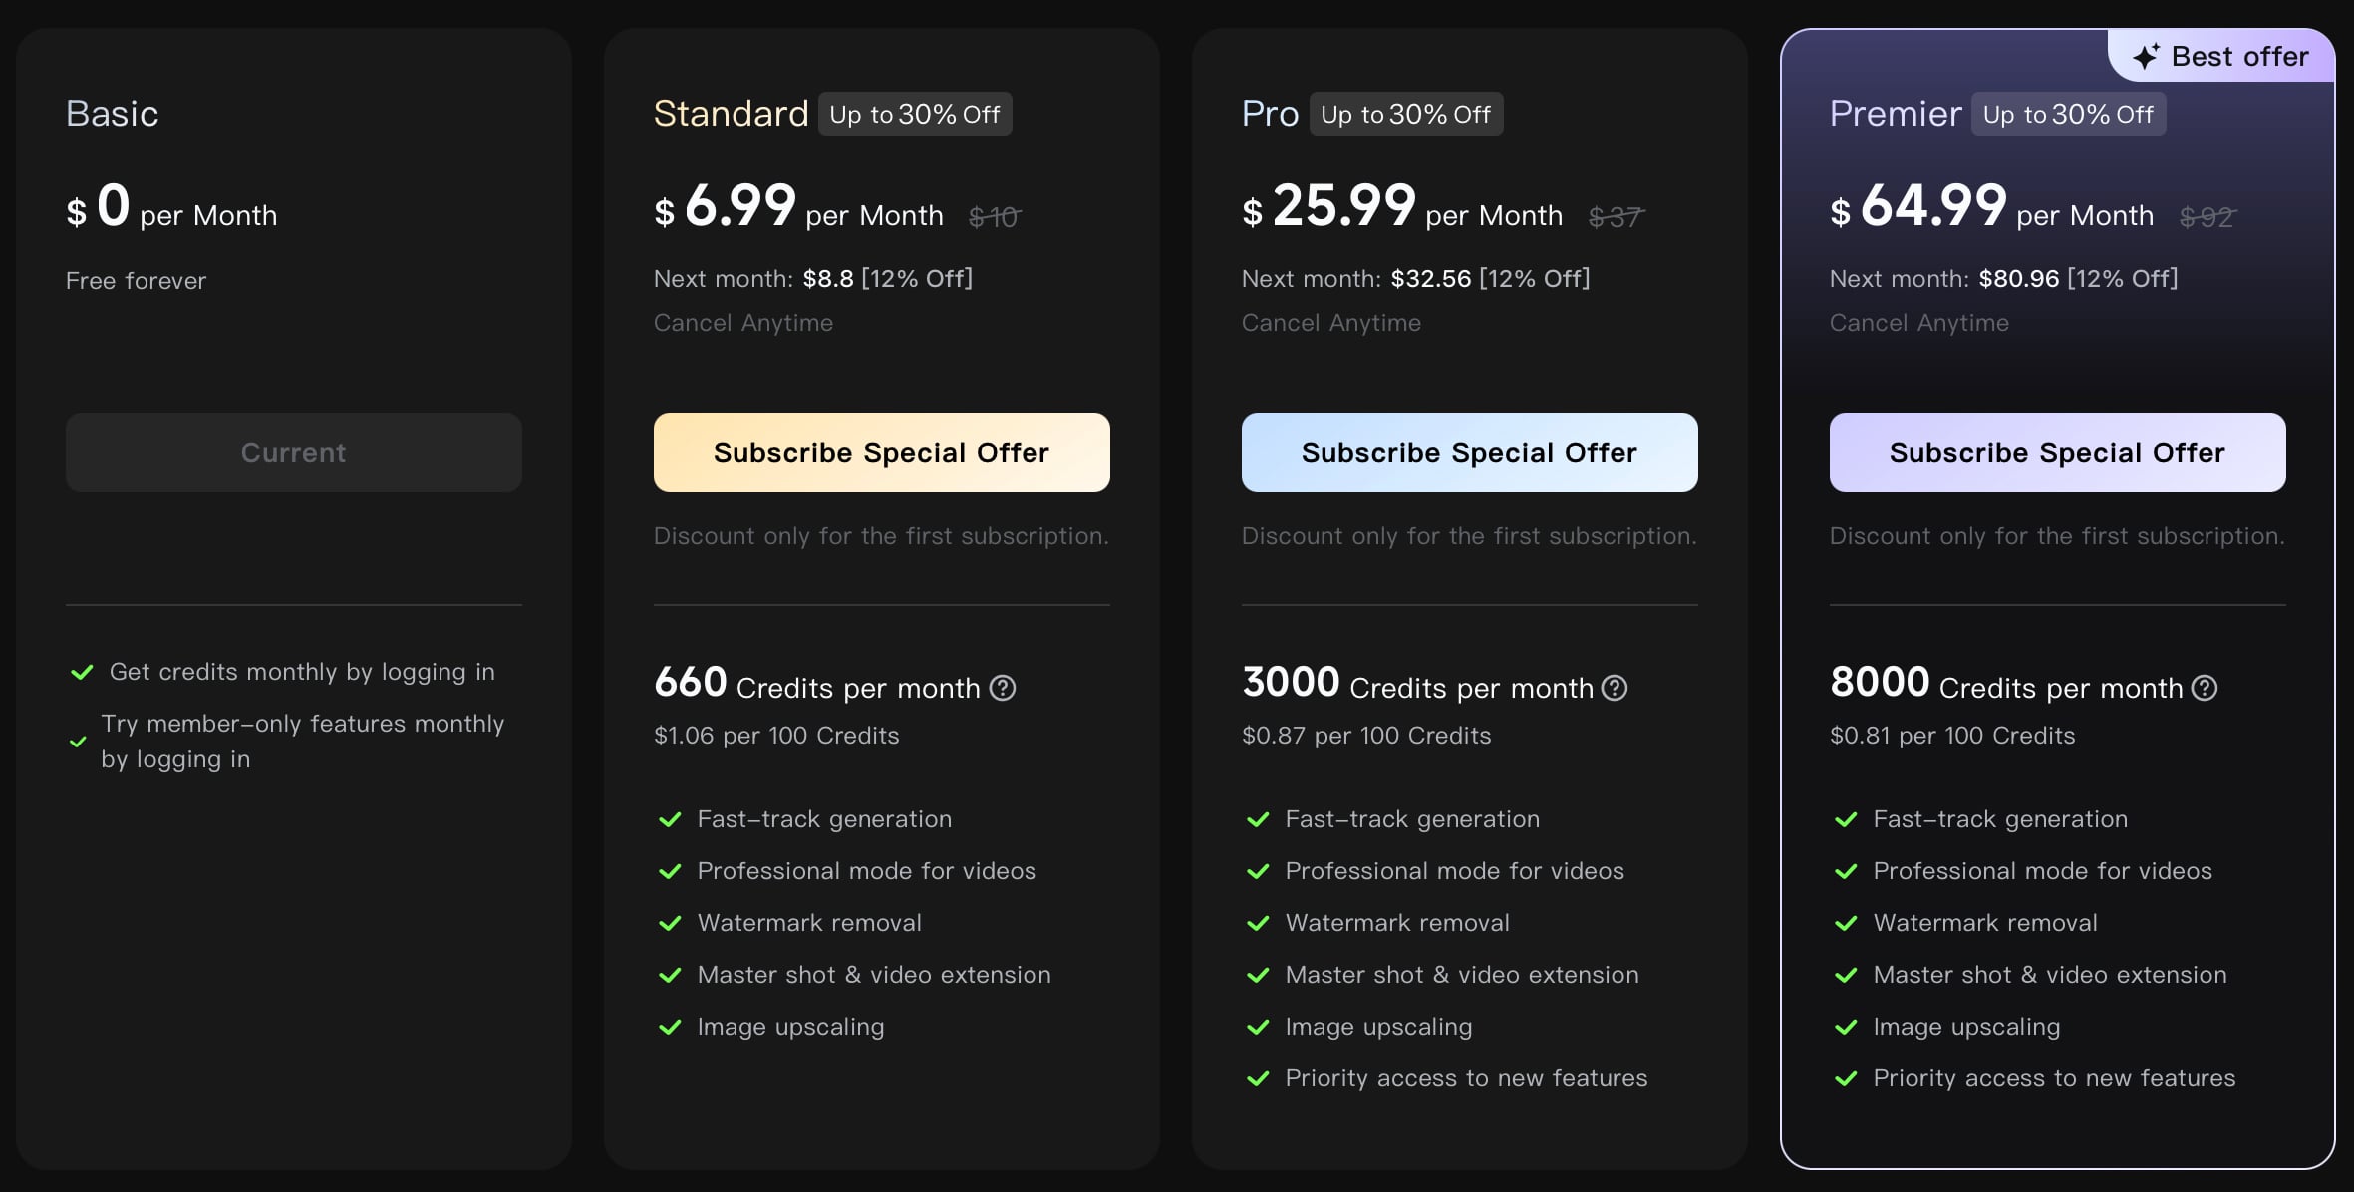The image size is (2354, 1192).
Task: Click the Current button on Basic plan
Action: coord(294,452)
